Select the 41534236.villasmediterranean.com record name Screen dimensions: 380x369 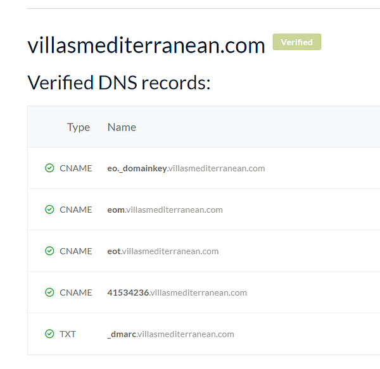(177, 292)
